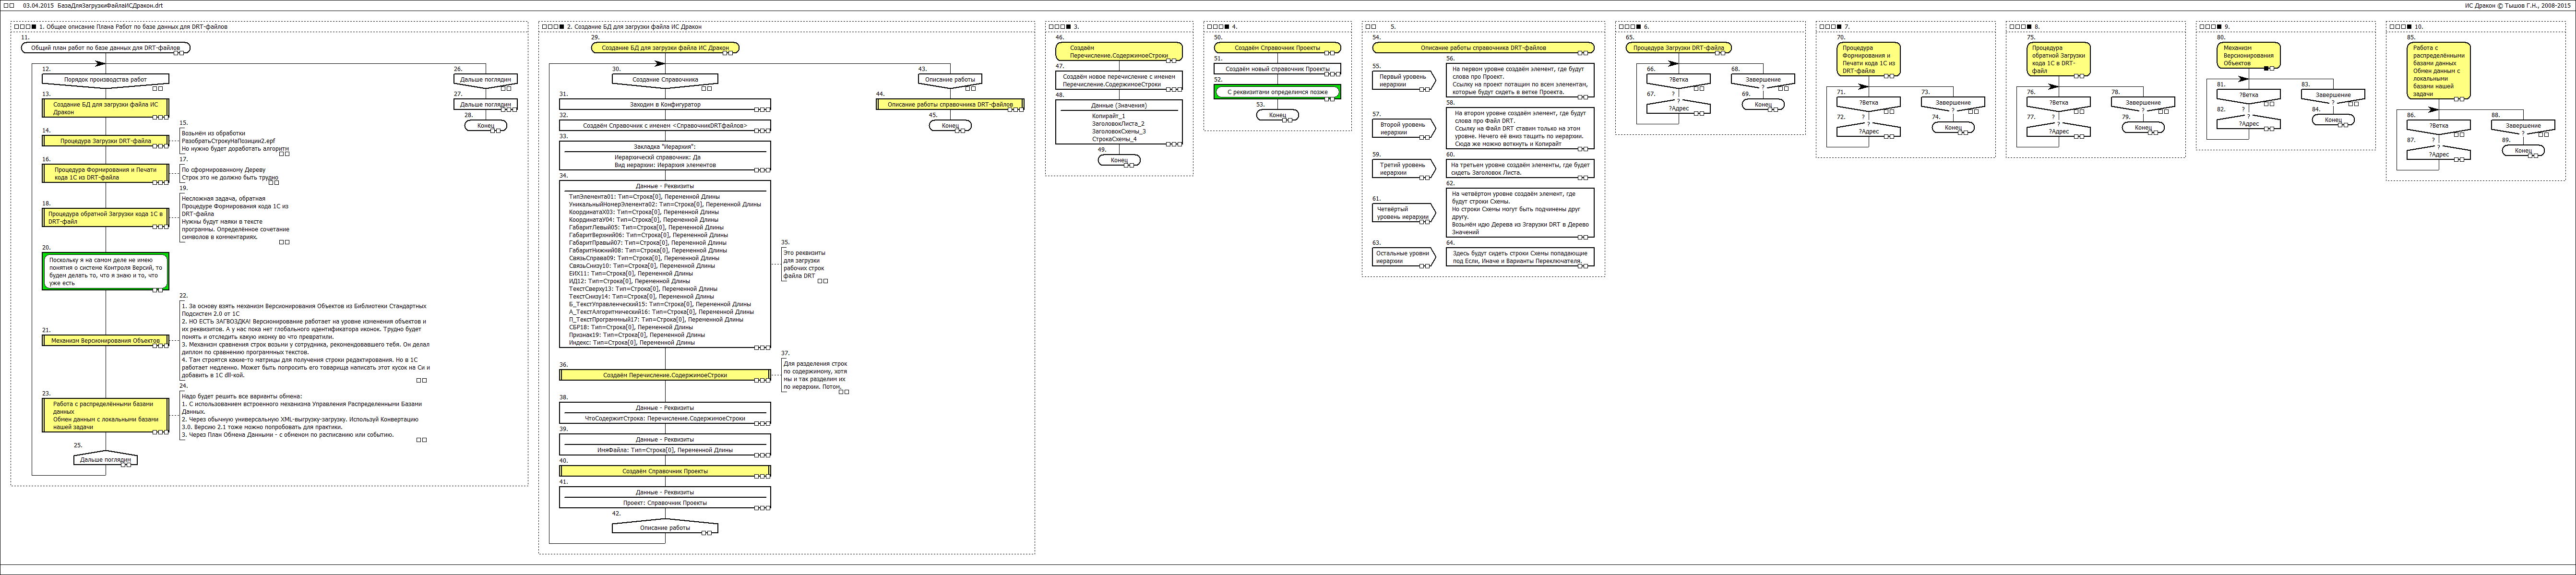Click node 59 'Третий уровень иерархии'
The width and height of the screenshot is (2576, 575).
[x=1404, y=168]
